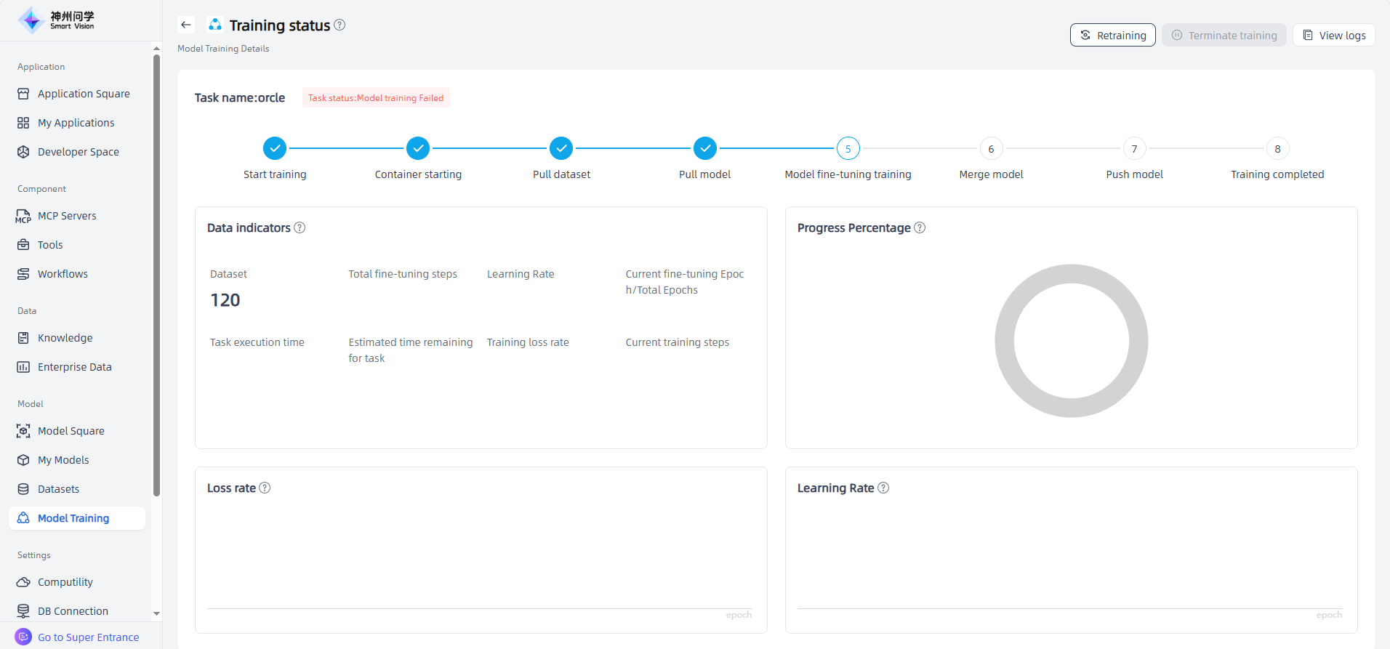Click help icon beside Data indicators
The image size is (1390, 649).
[x=300, y=227]
